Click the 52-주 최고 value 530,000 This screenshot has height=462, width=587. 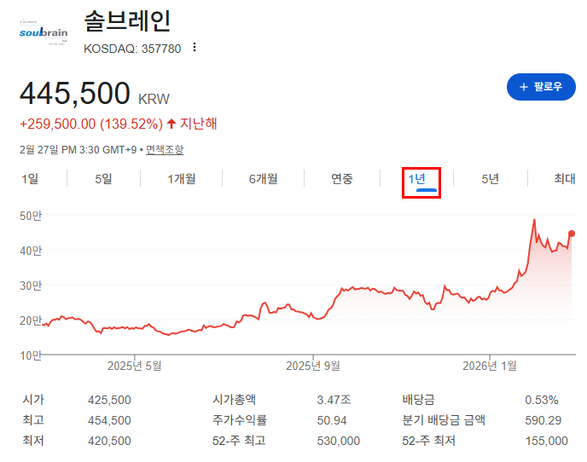[x=339, y=441]
